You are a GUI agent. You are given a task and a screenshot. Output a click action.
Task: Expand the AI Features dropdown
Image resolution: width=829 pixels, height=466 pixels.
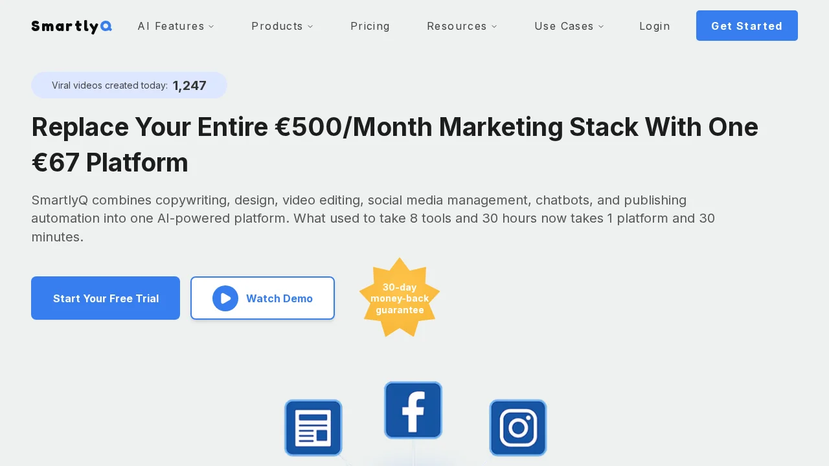coord(176,26)
